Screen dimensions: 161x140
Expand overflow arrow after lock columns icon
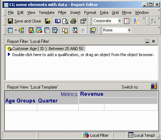click(x=144, y=19)
